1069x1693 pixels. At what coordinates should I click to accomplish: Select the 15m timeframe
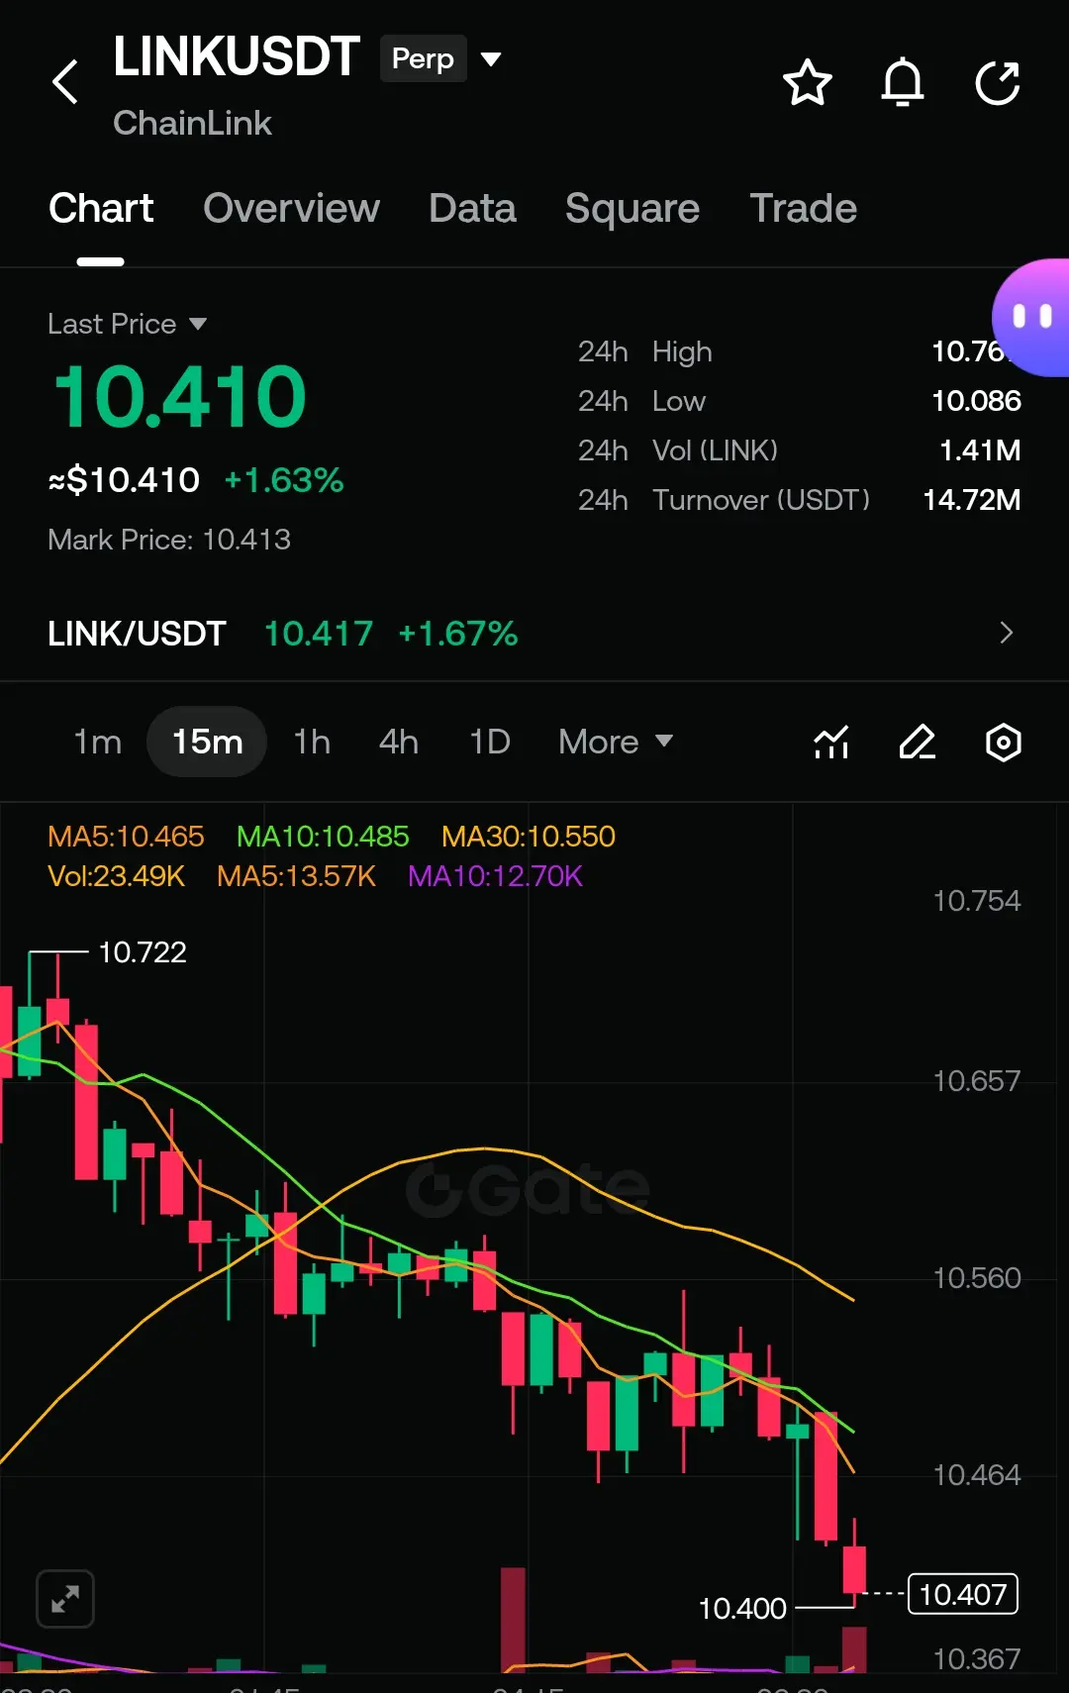point(207,742)
